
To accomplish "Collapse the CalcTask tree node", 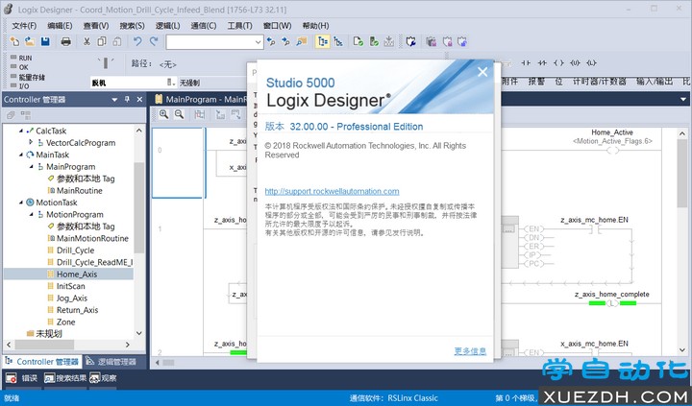I will 21,131.
